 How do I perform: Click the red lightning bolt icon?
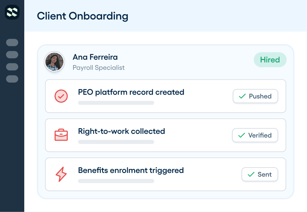tap(61, 174)
